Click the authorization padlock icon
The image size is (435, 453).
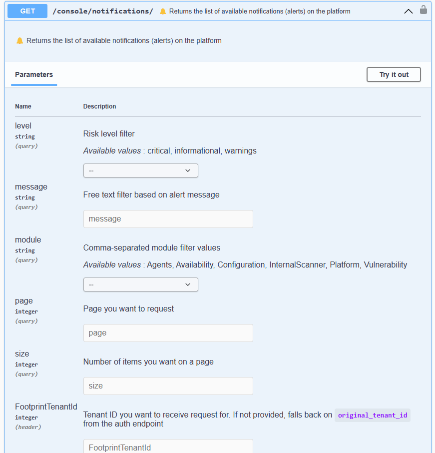point(424,10)
